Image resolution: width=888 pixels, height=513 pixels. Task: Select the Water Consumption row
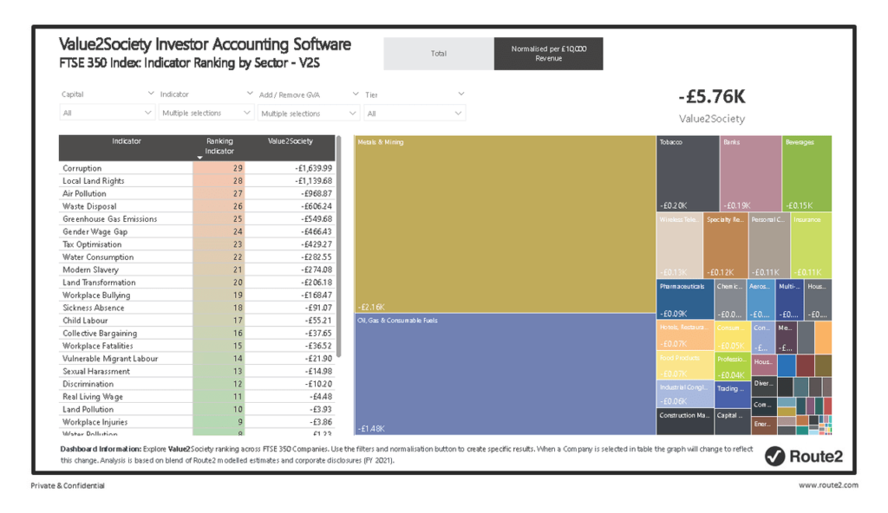pos(197,257)
